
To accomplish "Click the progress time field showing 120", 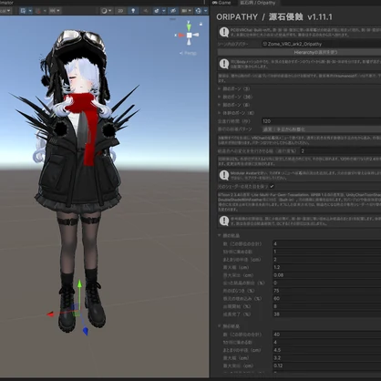I will [x=322, y=121].
